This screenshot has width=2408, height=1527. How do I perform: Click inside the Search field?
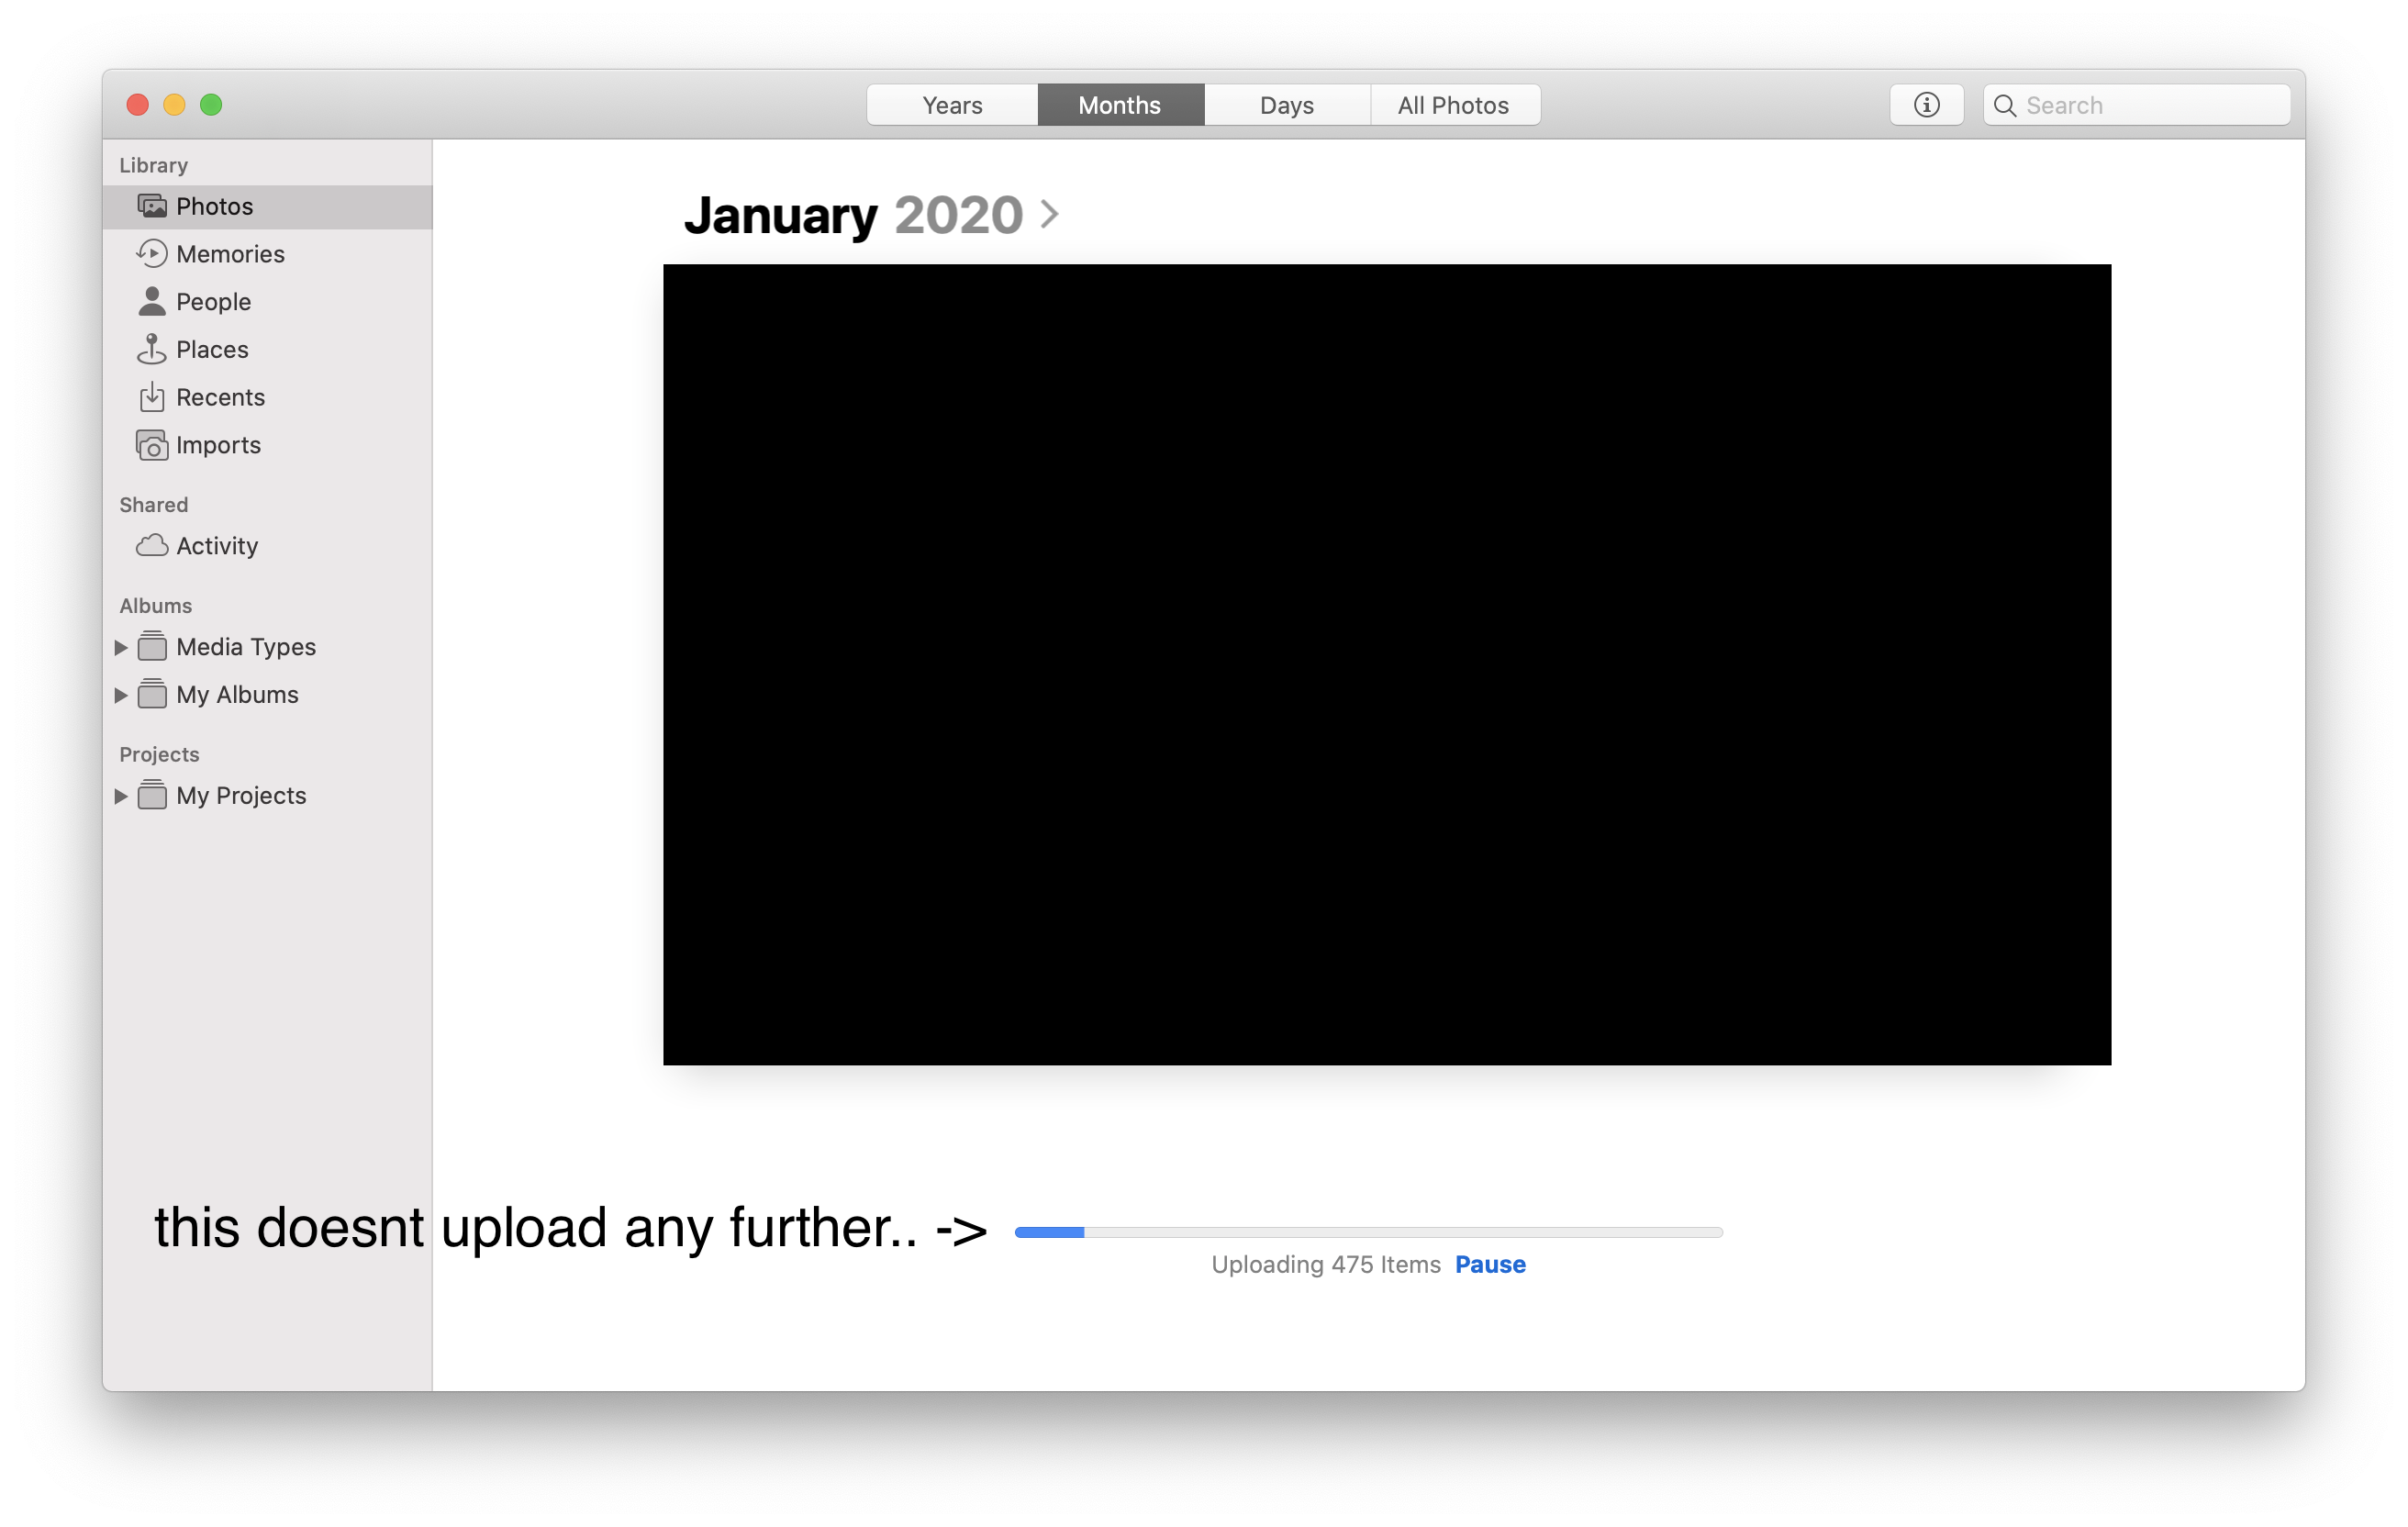click(2150, 105)
